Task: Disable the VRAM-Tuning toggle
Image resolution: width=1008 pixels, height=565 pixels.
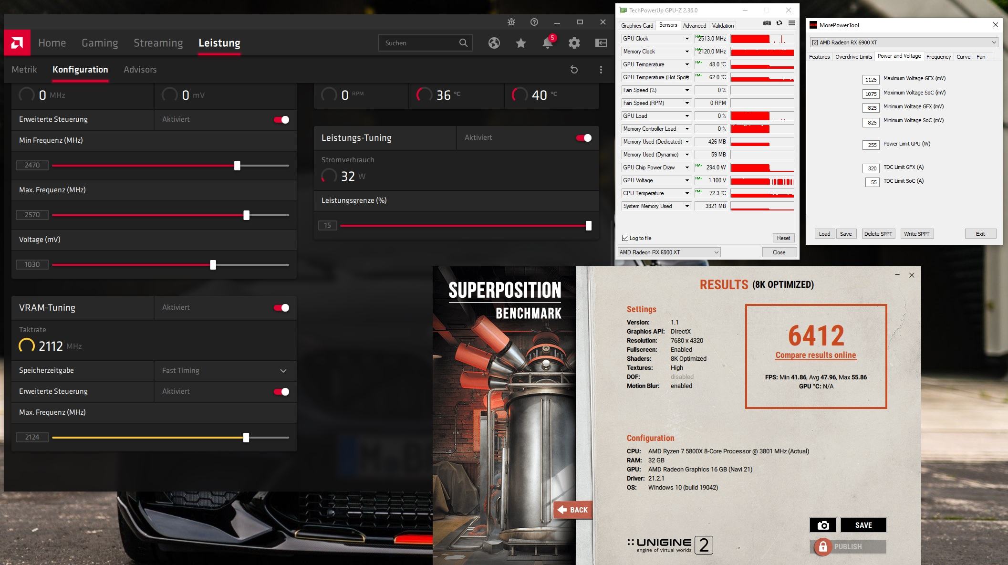Action: pyautogui.click(x=281, y=308)
